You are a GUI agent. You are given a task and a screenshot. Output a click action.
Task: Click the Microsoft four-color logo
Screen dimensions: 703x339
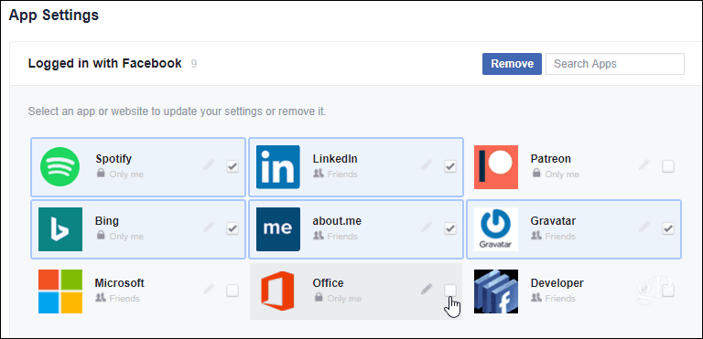[60, 291]
